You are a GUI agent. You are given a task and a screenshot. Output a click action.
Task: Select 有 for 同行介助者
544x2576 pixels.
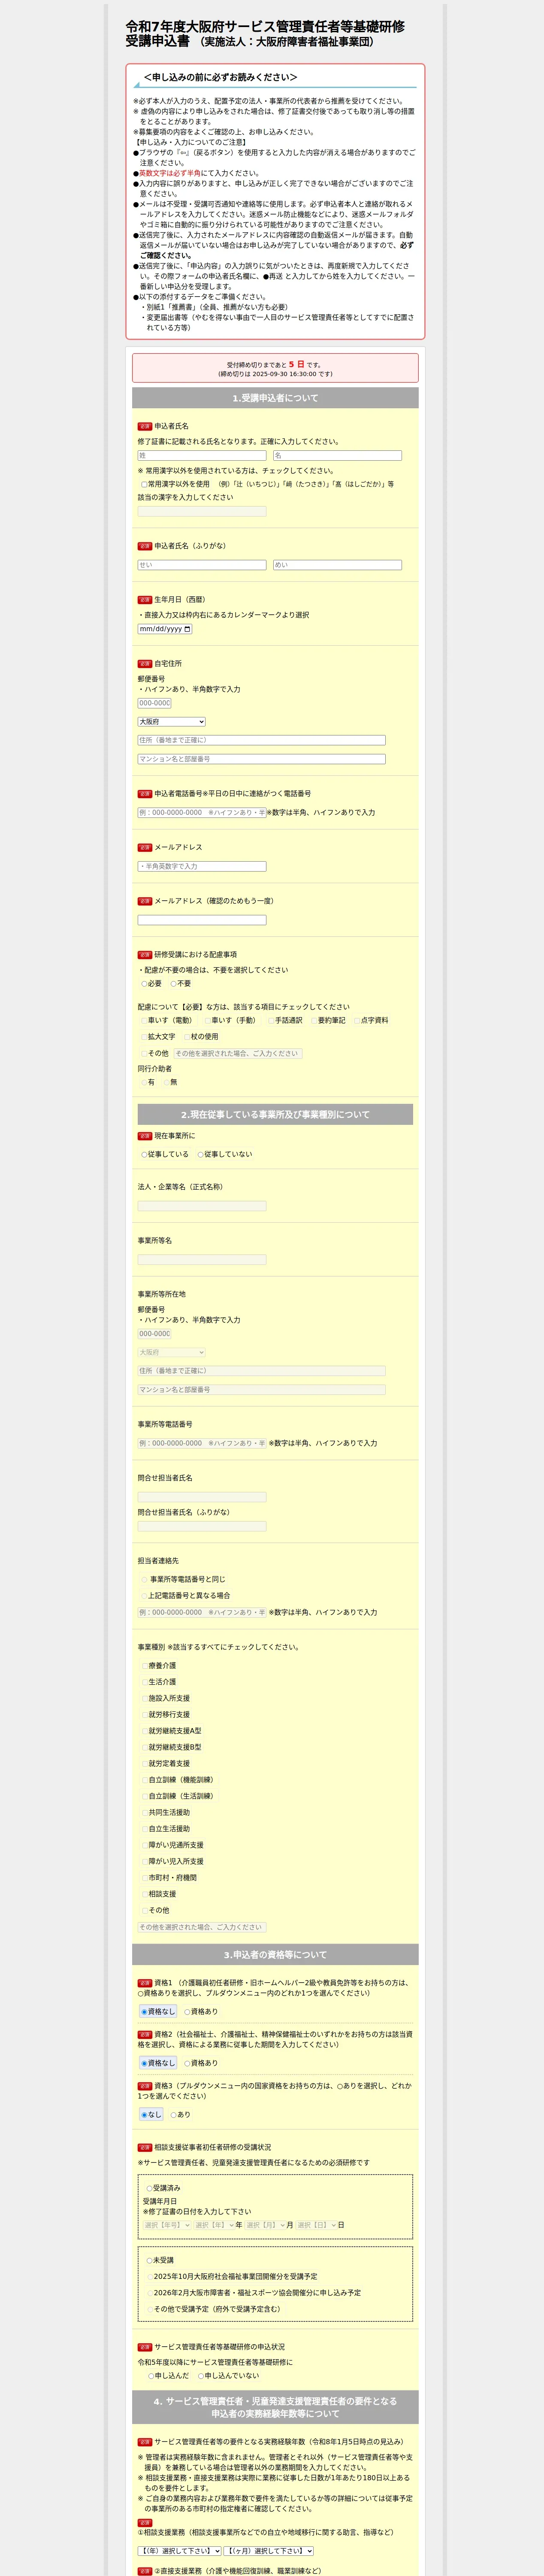144,1082
